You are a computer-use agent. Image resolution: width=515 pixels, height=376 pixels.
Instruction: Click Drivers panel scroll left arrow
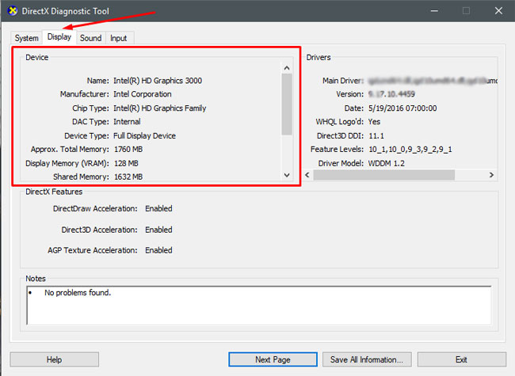[x=307, y=175]
